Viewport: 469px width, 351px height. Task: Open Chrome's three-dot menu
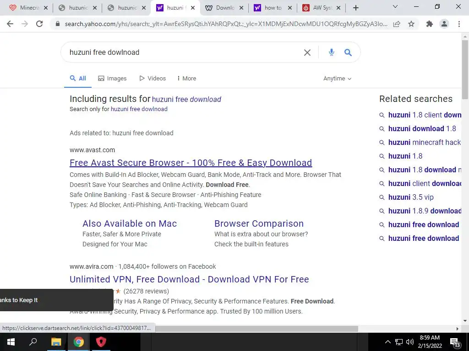[x=459, y=24]
